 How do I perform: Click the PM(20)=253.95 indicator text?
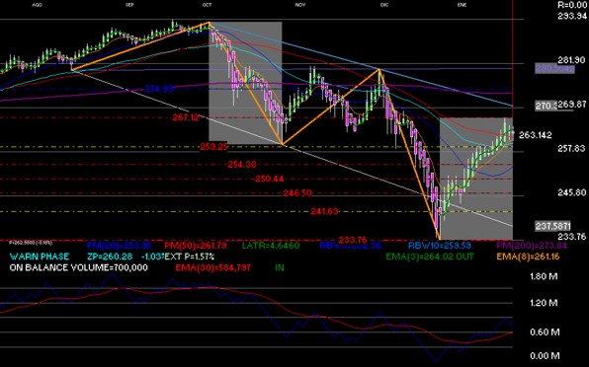pos(119,246)
